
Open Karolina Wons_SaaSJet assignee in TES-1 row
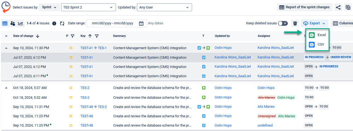tap(276, 48)
